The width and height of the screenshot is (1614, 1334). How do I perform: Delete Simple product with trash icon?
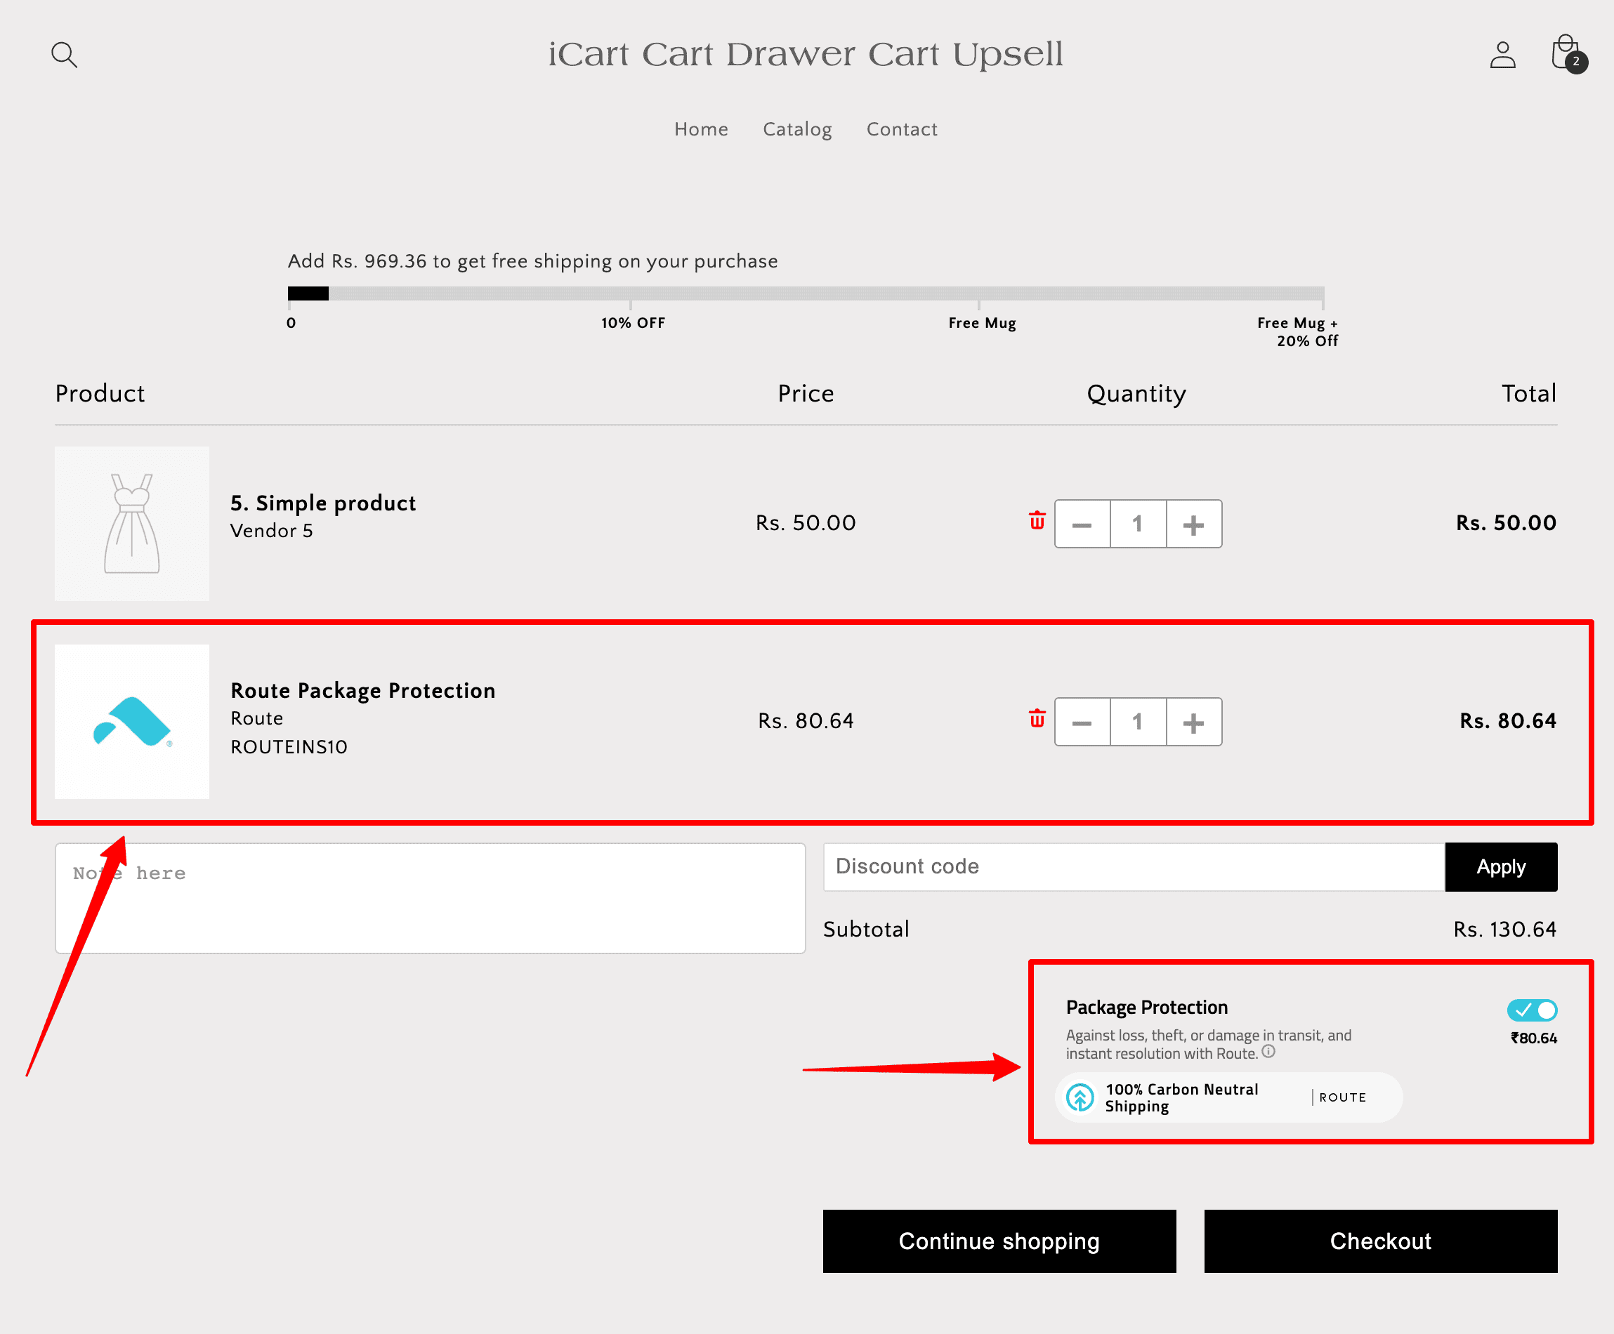pos(1037,521)
